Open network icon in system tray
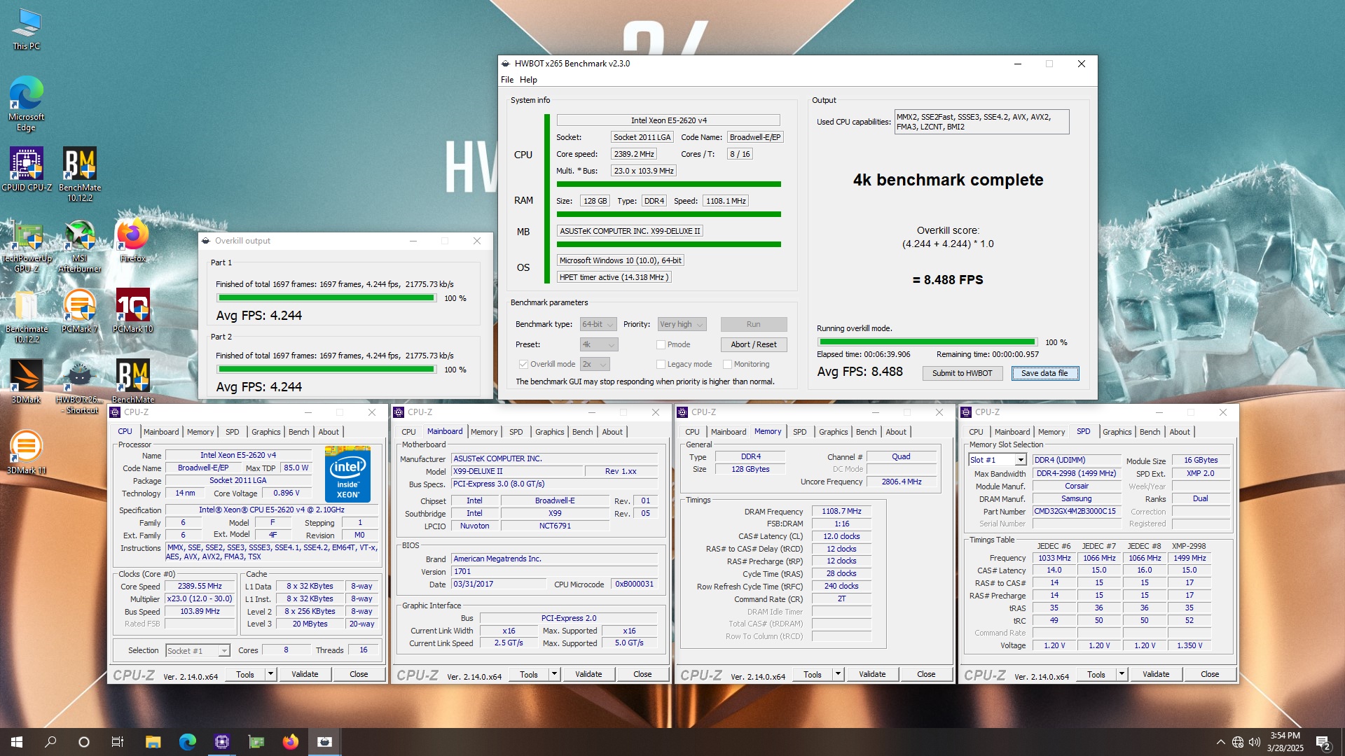The height and width of the screenshot is (756, 1345). [1238, 742]
